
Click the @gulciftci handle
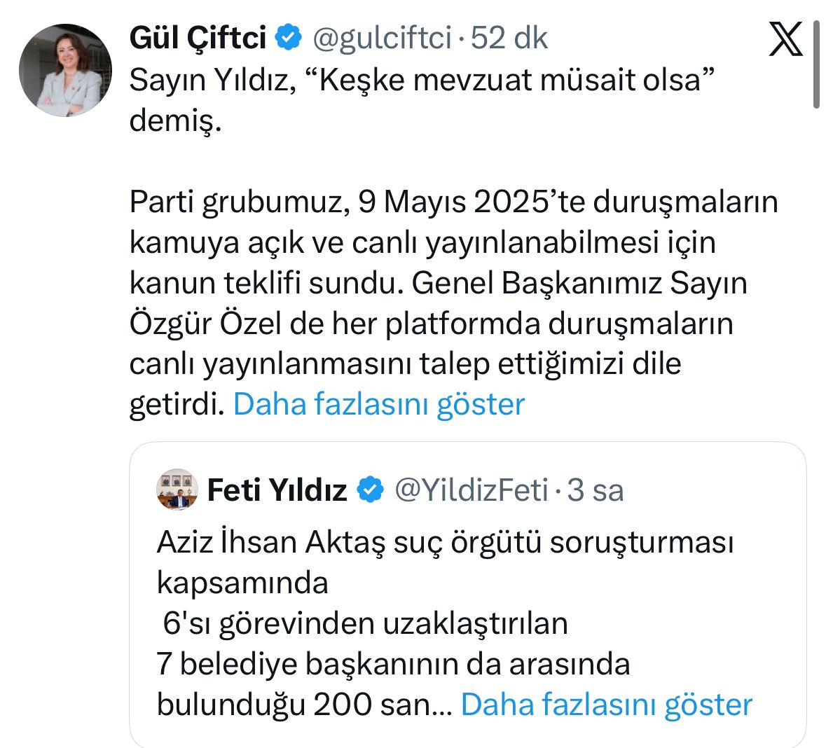tap(381, 38)
